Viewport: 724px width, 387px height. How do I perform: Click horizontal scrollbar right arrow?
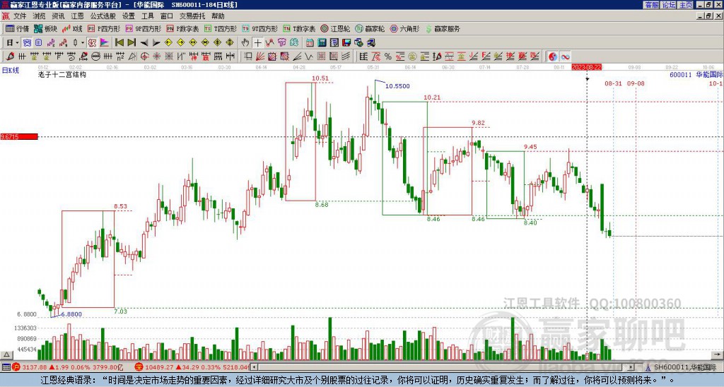point(631,367)
